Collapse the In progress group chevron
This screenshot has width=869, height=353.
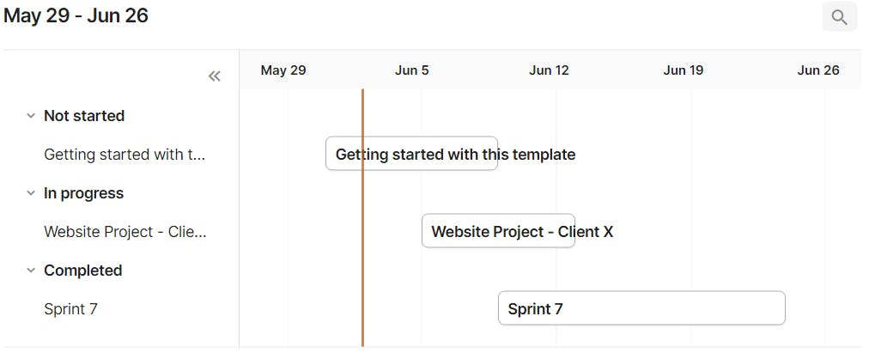tap(30, 193)
